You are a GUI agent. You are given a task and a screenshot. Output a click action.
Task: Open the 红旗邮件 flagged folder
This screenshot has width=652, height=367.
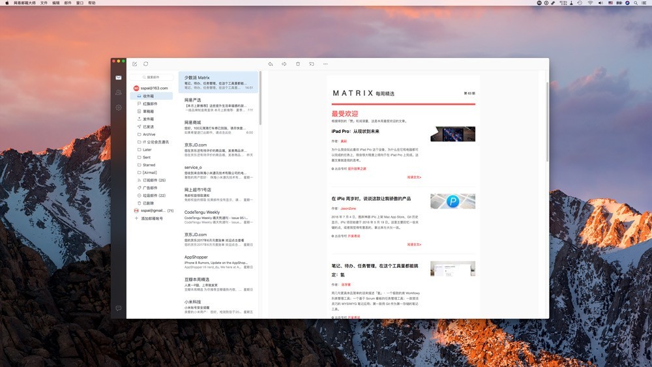pyautogui.click(x=151, y=104)
